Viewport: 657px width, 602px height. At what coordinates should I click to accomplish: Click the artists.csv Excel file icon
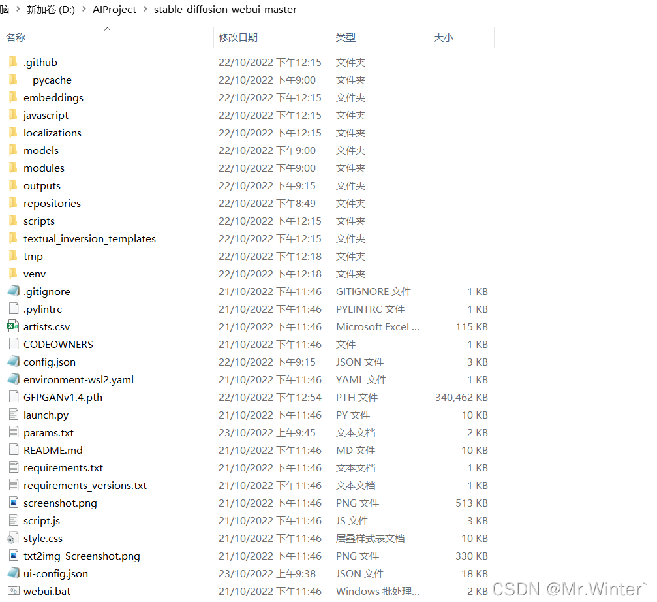[x=13, y=326]
